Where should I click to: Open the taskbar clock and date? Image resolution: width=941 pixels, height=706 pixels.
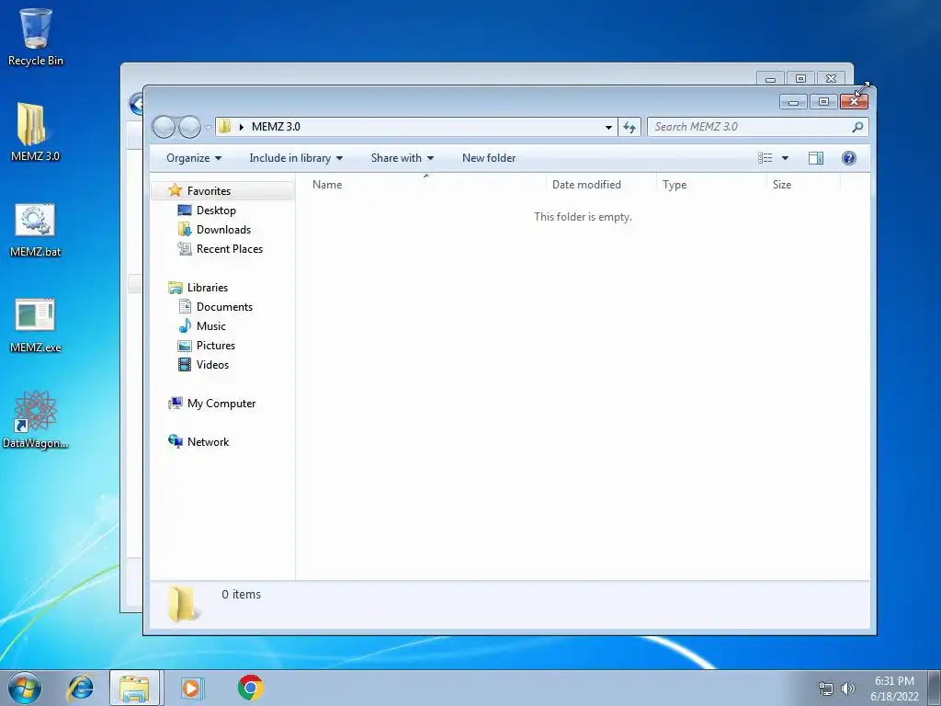(894, 689)
